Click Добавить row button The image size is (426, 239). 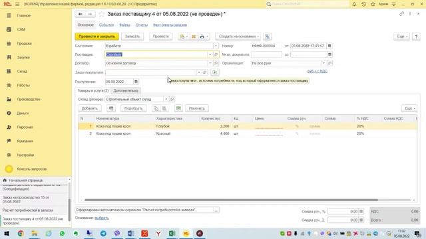click(x=90, y=108)
